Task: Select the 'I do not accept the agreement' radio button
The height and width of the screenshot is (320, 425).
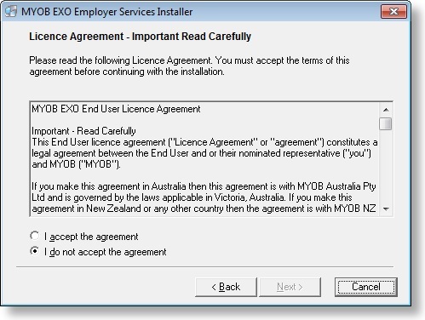Action: tap(35, 251)
